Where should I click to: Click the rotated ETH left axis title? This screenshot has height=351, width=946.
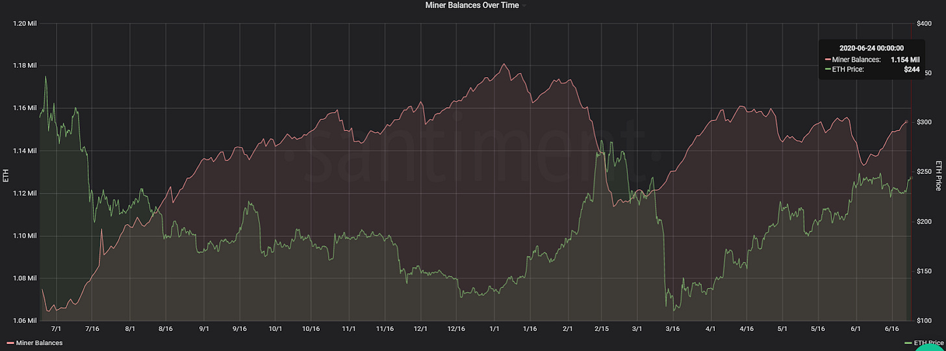coord(7,175)
